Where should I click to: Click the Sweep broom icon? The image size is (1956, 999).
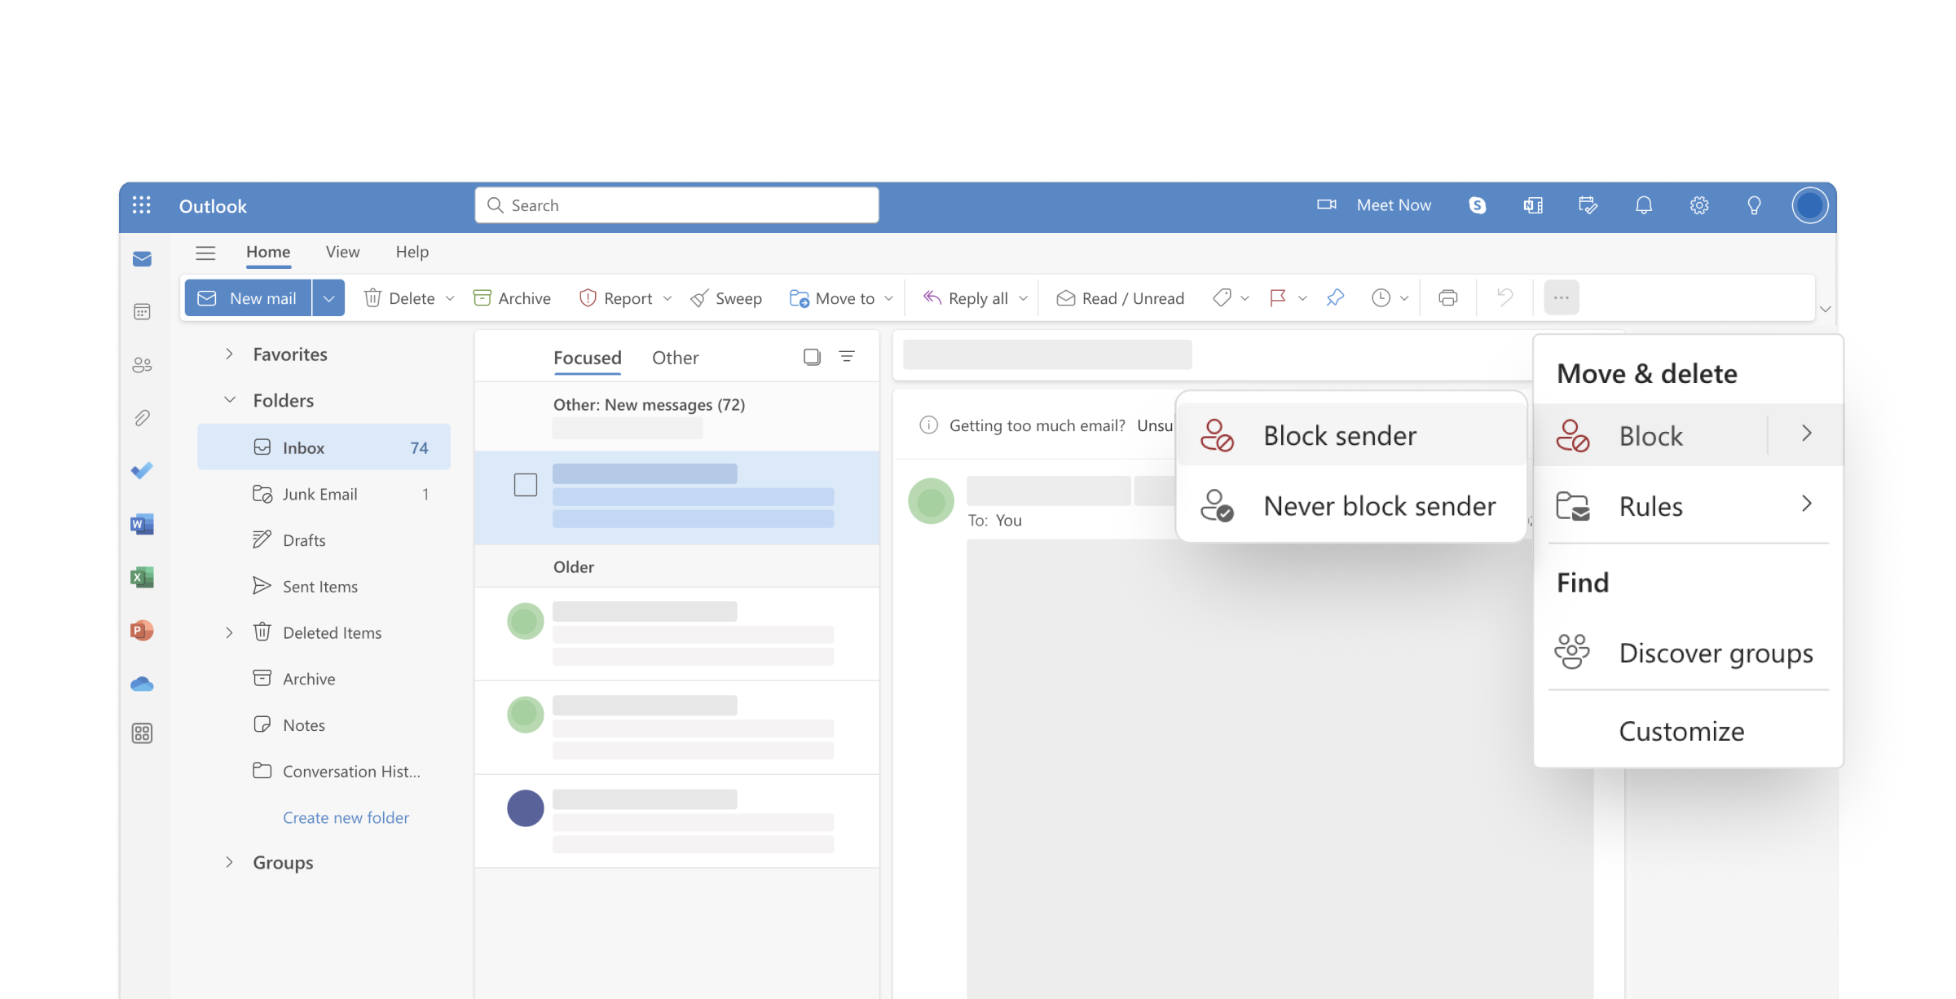[x=699, y=299]
